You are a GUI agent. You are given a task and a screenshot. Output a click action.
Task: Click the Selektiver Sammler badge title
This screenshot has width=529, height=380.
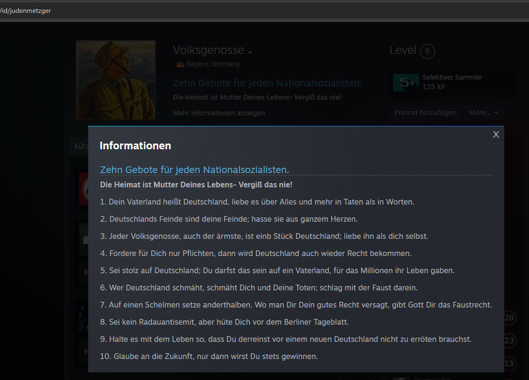[452, 77]
